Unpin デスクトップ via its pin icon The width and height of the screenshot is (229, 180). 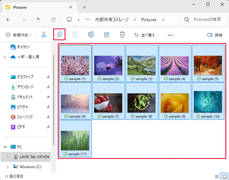[48, 77]
